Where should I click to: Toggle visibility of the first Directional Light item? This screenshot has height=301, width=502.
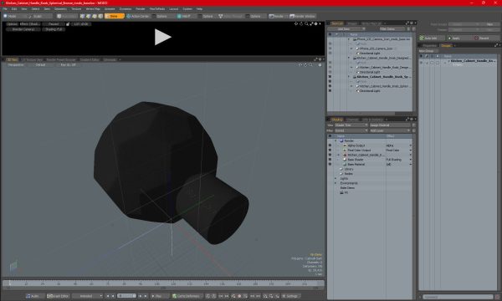[x=330, y=54]
